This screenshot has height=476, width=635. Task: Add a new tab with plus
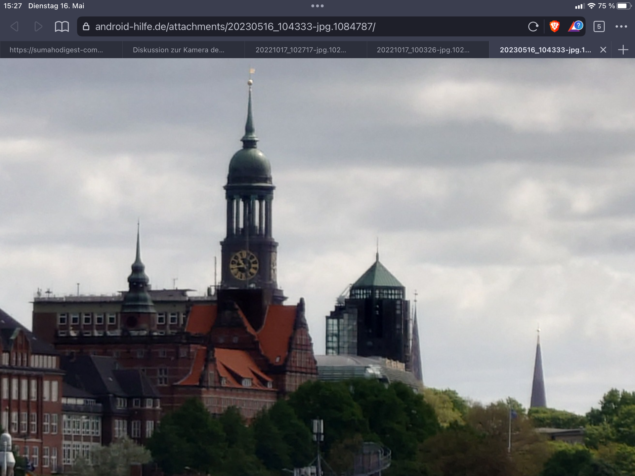point(623,50)
